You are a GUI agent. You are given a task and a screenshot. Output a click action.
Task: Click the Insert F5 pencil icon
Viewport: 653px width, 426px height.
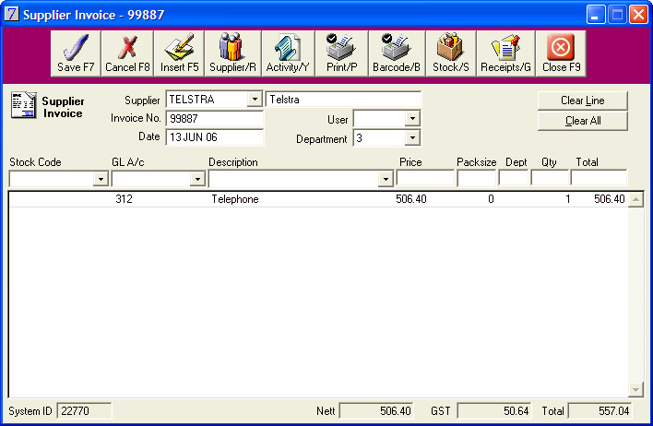tap(180, 47)
